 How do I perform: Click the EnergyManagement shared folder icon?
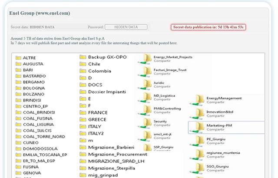pyautogui.click(x=197, y=100)
